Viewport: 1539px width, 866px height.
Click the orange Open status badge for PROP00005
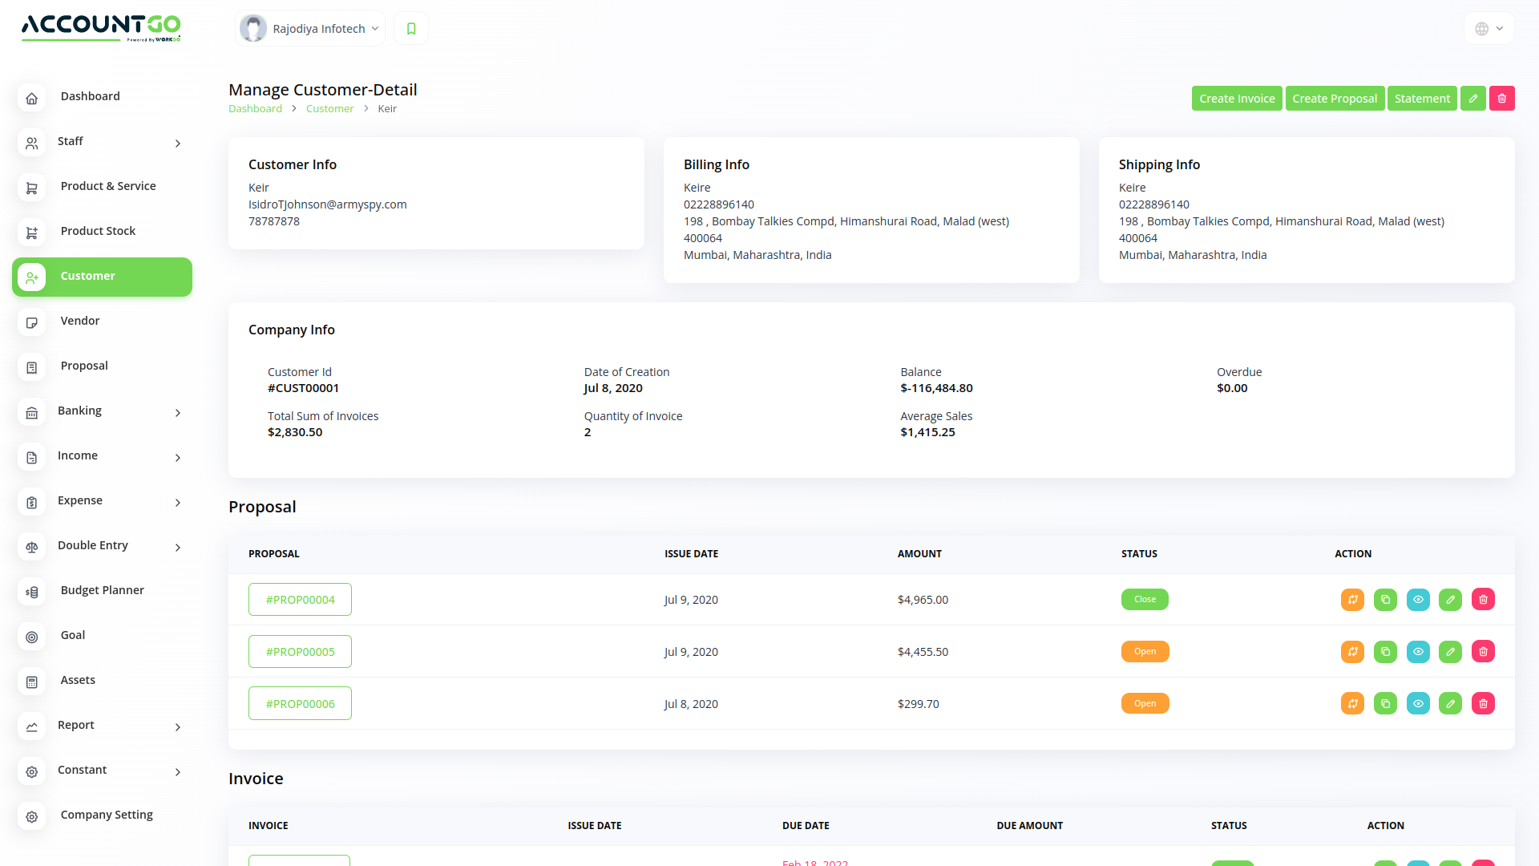click(1145, 652)
